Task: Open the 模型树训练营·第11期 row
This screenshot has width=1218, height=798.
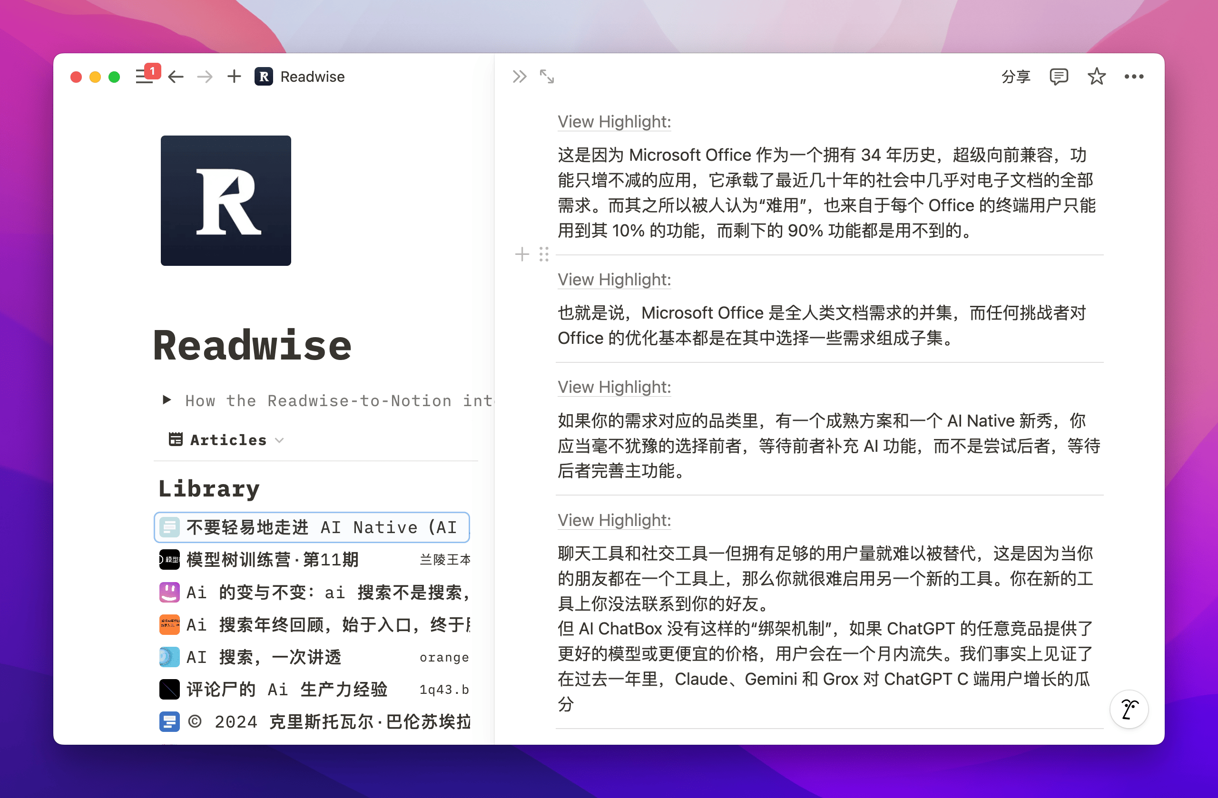Action: 312,559
